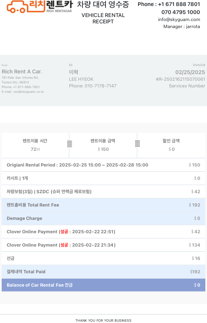Screen dimensions: 207x323
Task: Click the Clover Online Payment 22:51 row
Action: pos(103,232)
